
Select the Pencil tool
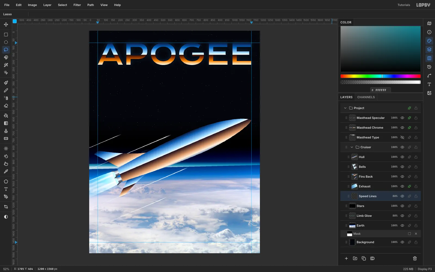(6, 90)
